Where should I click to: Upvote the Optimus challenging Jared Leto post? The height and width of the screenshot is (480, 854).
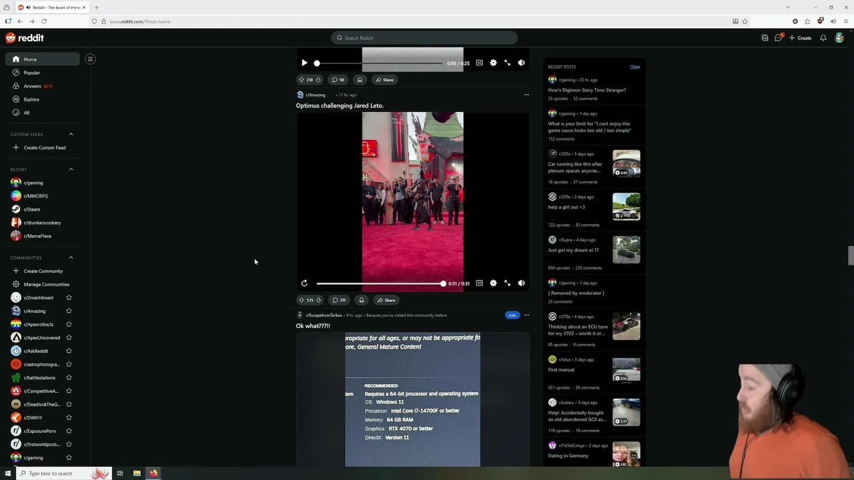click(x=302, y=300)
